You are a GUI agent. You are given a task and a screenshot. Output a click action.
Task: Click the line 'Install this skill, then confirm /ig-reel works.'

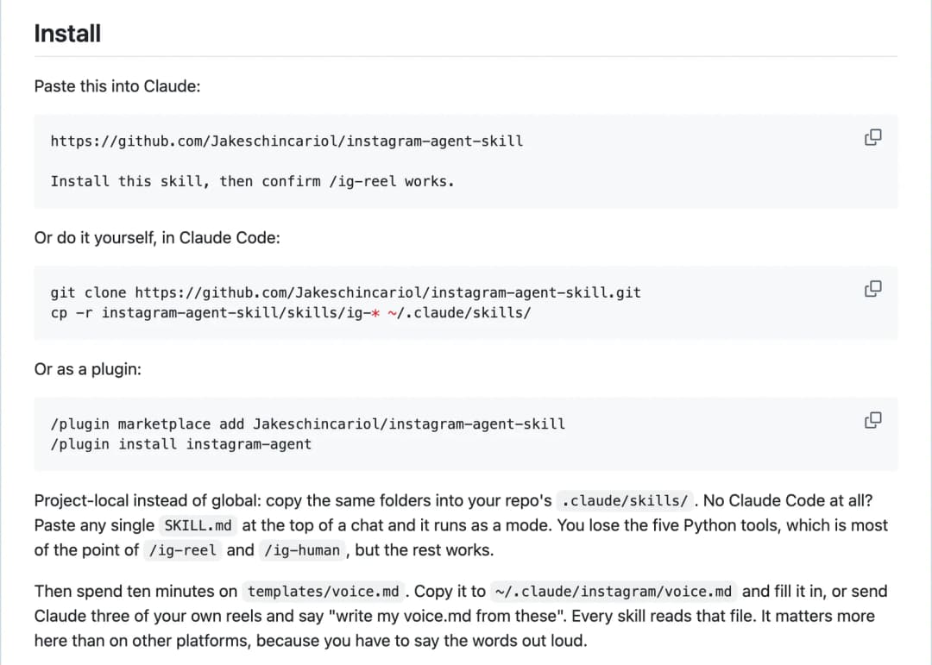pyautogui.click(x=253, y=181)
